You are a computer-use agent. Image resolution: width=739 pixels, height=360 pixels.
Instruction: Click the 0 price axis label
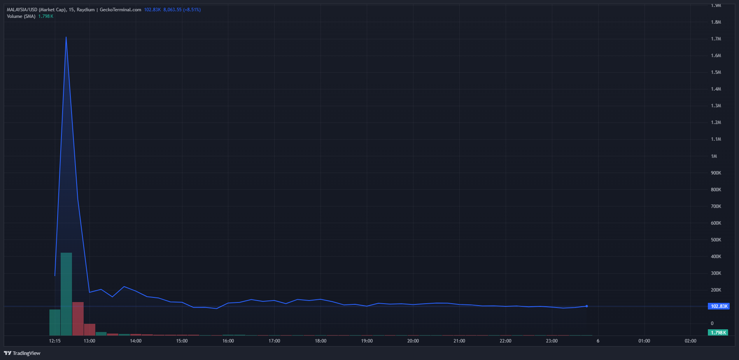712,323
